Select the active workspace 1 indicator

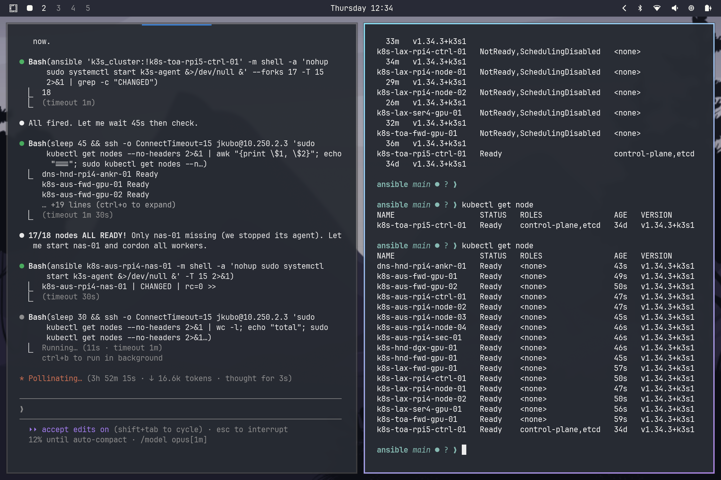(30, 8)
